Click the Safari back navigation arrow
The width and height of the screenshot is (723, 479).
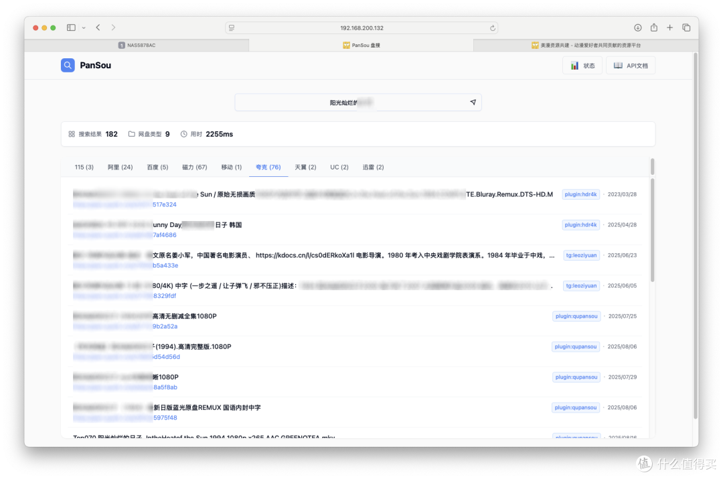click(98, 27)
